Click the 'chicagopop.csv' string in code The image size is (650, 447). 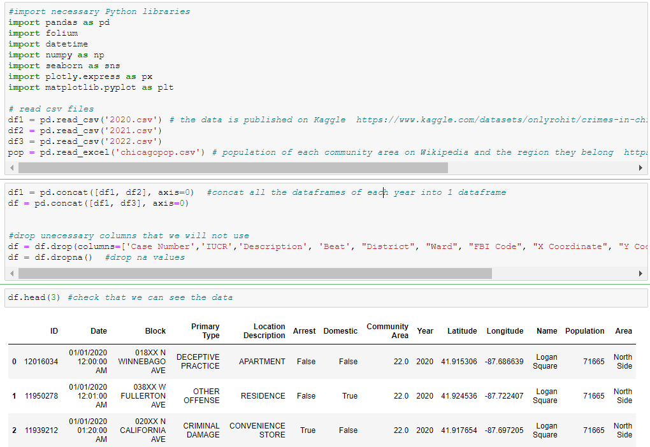(x=157, y=152)
